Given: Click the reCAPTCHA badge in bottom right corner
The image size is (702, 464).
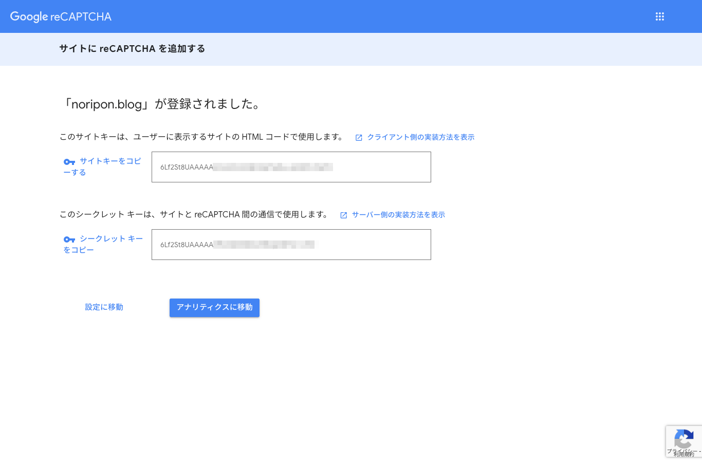Looking at the screenshot, I should 684,441.
